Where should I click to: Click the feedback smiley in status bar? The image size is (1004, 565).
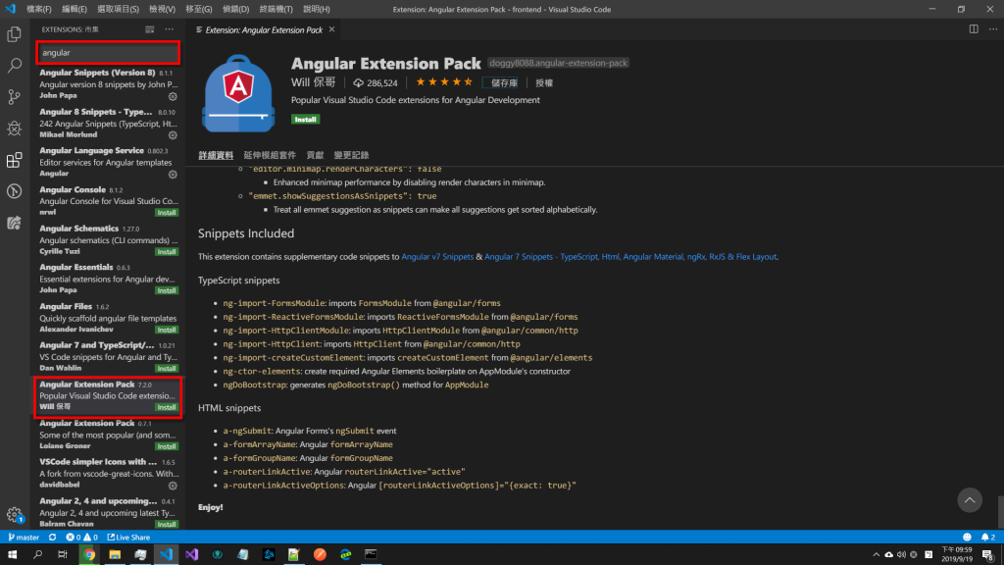pyautogui.click(x=967, y=538)
